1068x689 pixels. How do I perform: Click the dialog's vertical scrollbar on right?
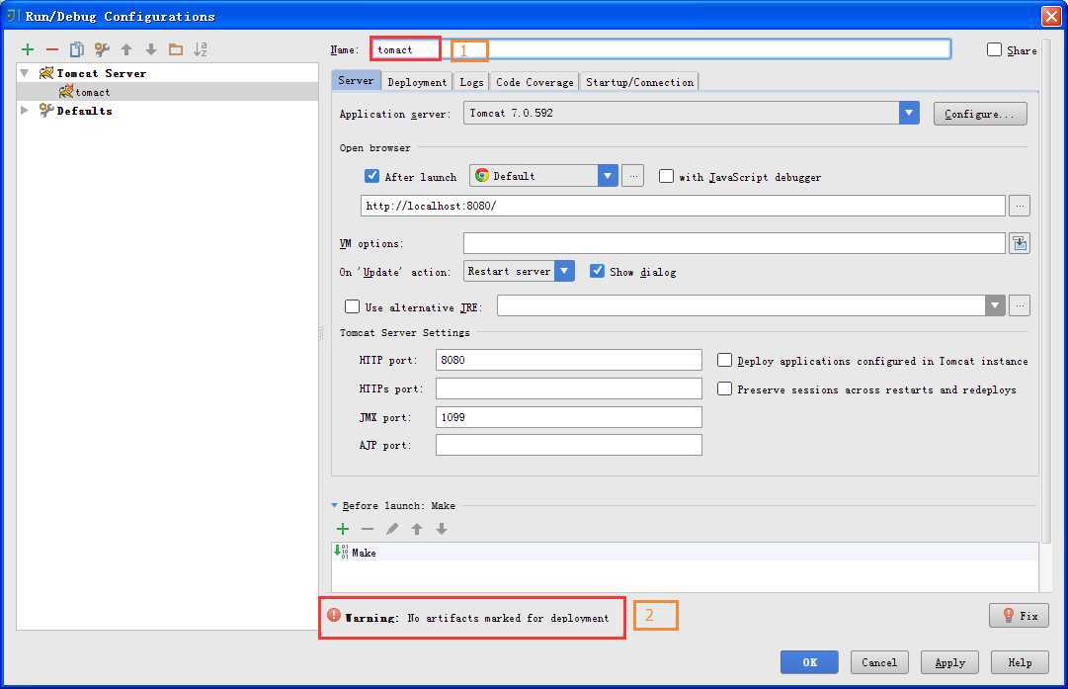pyautogui.click(x=1046, y=290)
